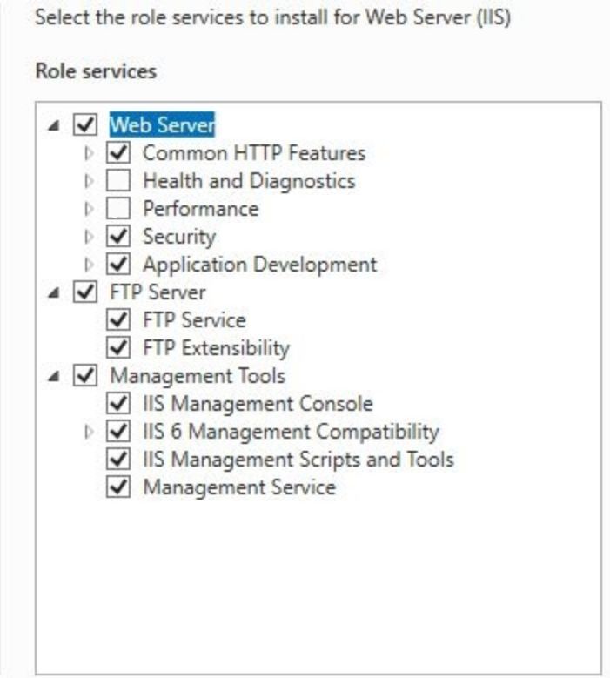Enable the Health and Diagnostics checkbox
This screenshot has height=678, width=610.
point(118,181)
